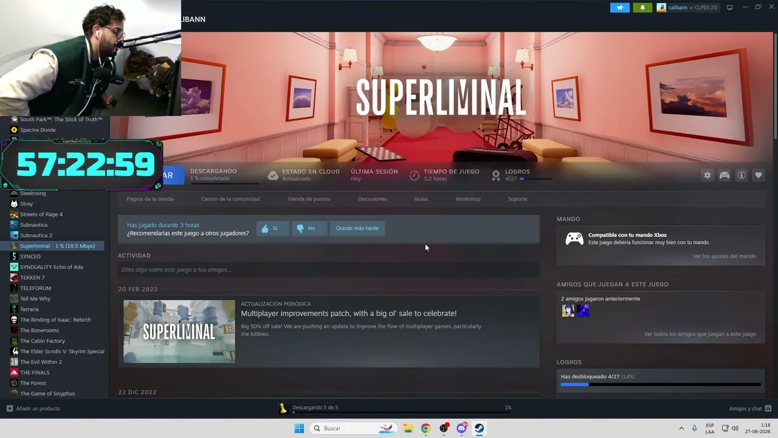The height and width of the screenshot is (438, 778).
Task: Open controller layout icon
Action: [x=725, y=175]
